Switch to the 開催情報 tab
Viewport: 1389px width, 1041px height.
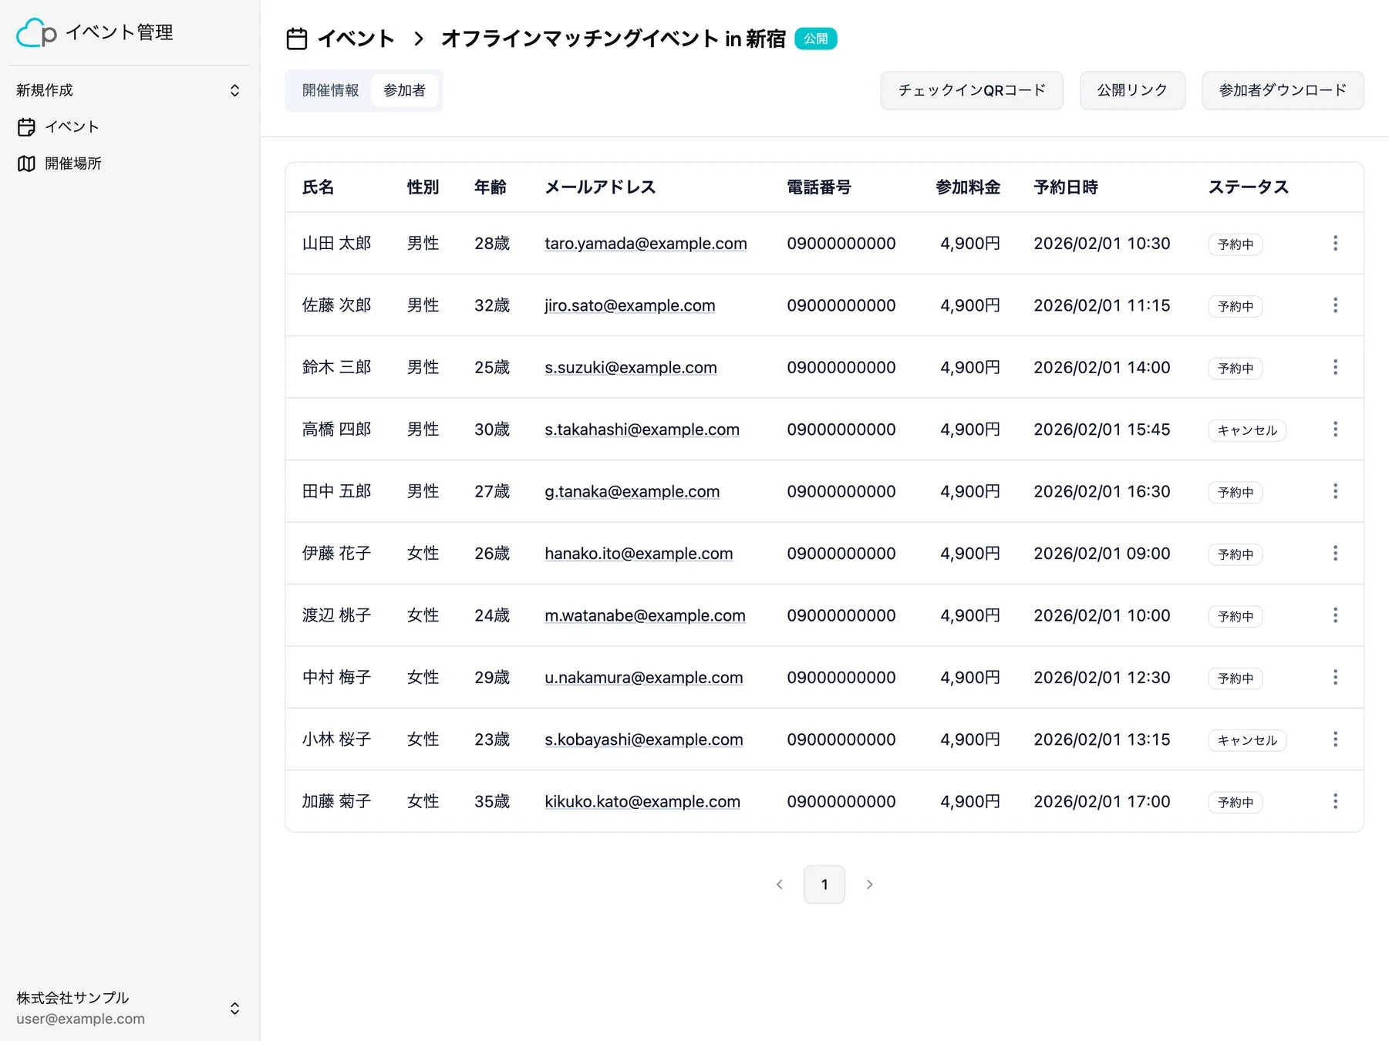coord(329,90)
